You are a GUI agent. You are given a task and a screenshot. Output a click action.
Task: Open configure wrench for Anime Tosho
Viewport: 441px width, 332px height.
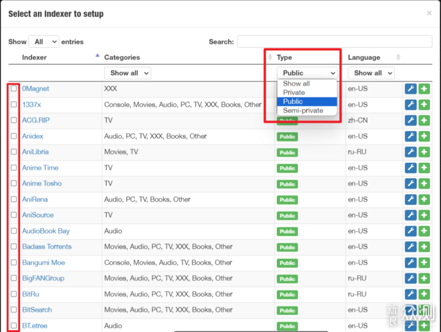(x=410, y=184)
